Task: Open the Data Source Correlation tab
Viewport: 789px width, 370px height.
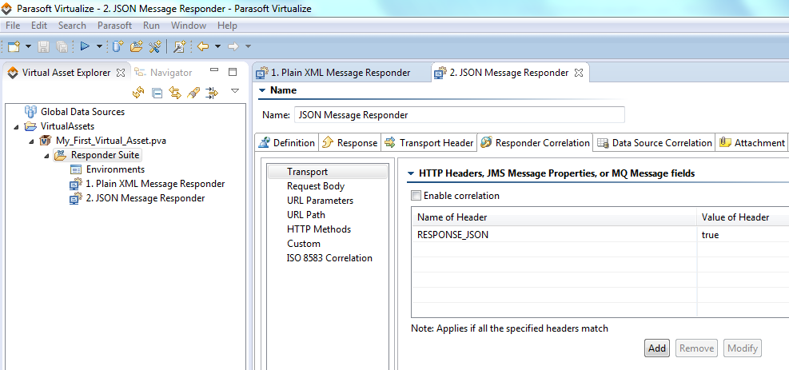Action: pos(654,143)
